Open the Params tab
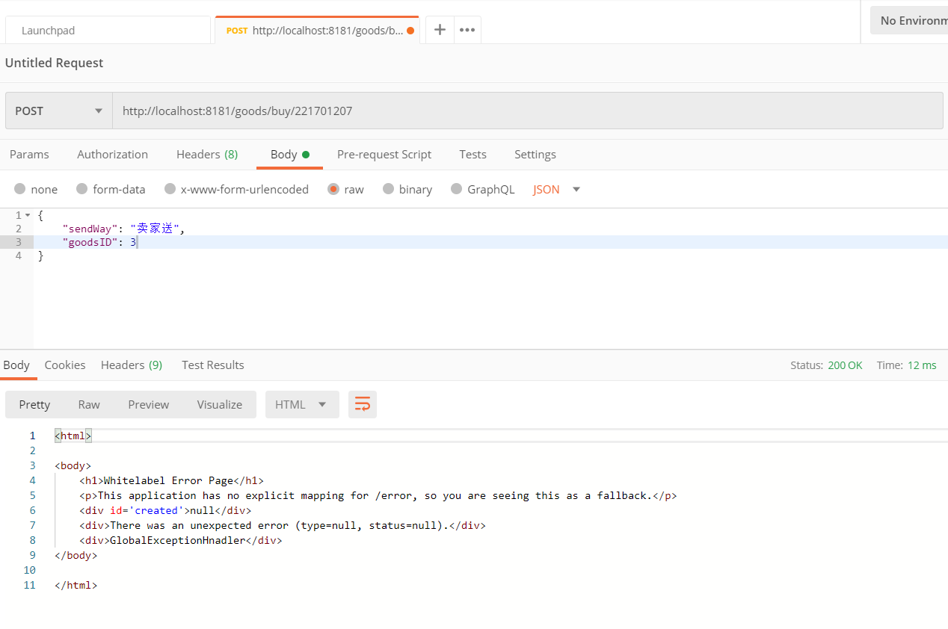The width and height of the screenshot is (948, 629). tap(29, 154)
